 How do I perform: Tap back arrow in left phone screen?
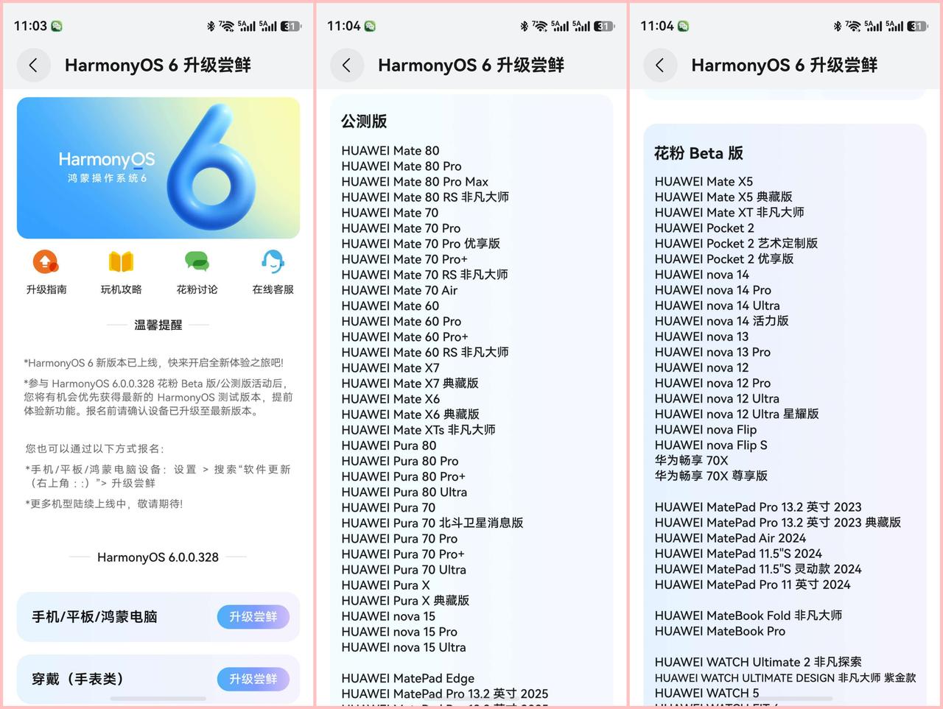pos(34,65)
